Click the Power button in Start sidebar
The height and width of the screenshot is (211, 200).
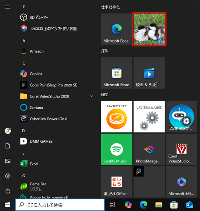click(8, 191)
